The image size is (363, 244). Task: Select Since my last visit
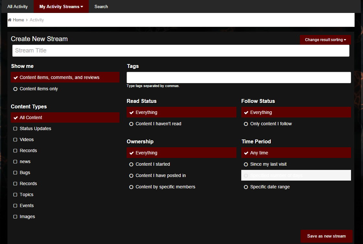pyautogui.click(x=296, y=164)
